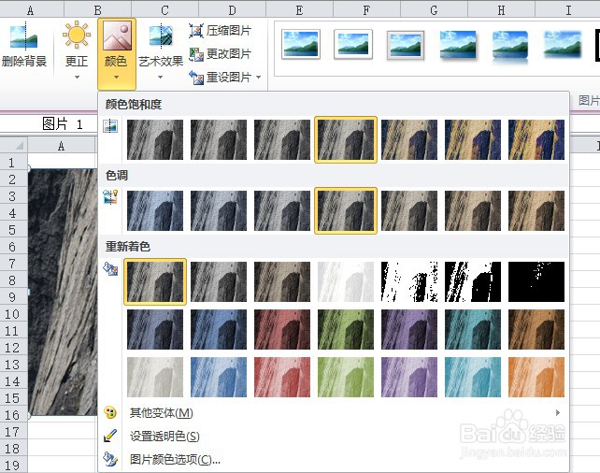Select the third saturation thumbnail

(x=282, y=139)
